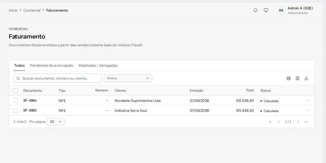Switch to Rejeitadas / denegadas tab
326x163 pixels.
98,66
